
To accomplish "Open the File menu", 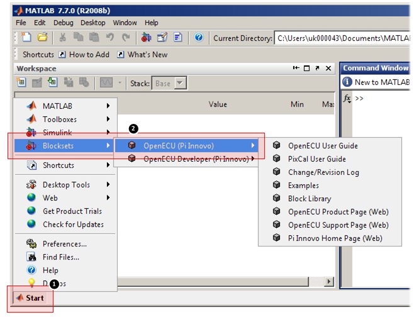I will [x=21, y=23].
